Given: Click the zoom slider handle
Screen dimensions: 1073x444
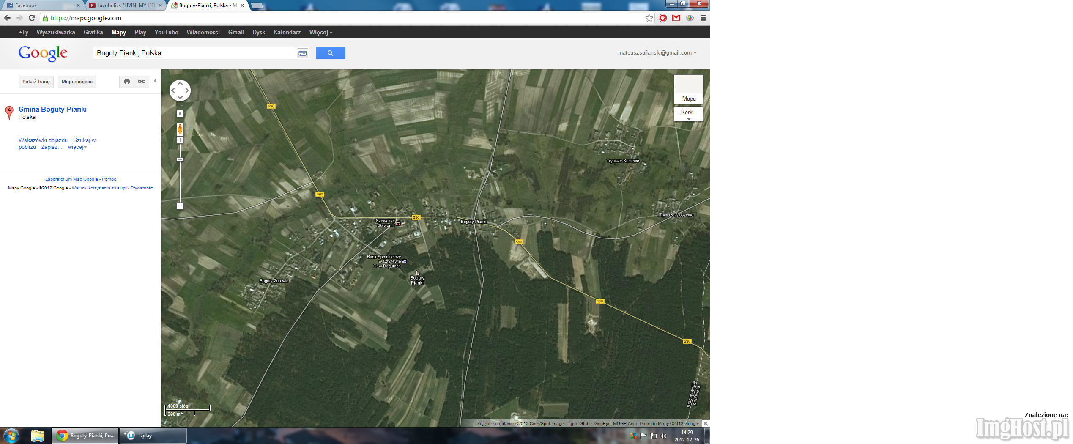Looking at the screenshot, I should click(x=180, y=159).
